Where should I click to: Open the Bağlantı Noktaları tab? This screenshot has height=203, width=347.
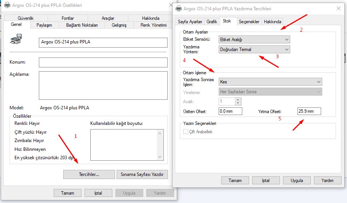click(82, 25)
